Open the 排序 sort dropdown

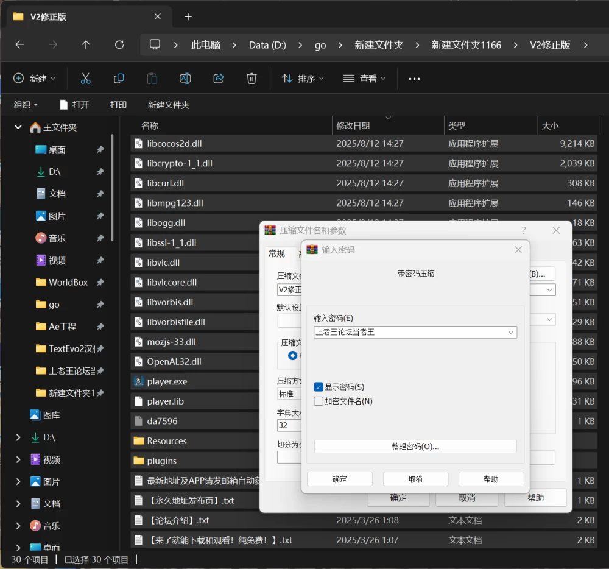[x=303, y=79]
